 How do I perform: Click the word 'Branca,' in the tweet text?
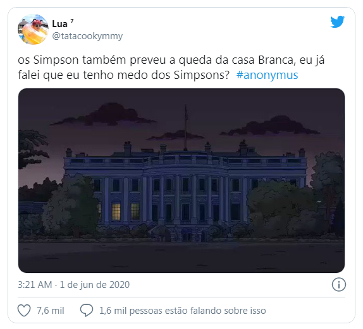(x=277, y=60)
